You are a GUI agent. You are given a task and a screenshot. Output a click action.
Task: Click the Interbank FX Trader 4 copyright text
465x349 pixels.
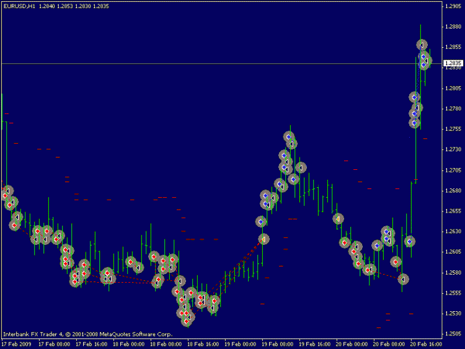tap(88, 335)
